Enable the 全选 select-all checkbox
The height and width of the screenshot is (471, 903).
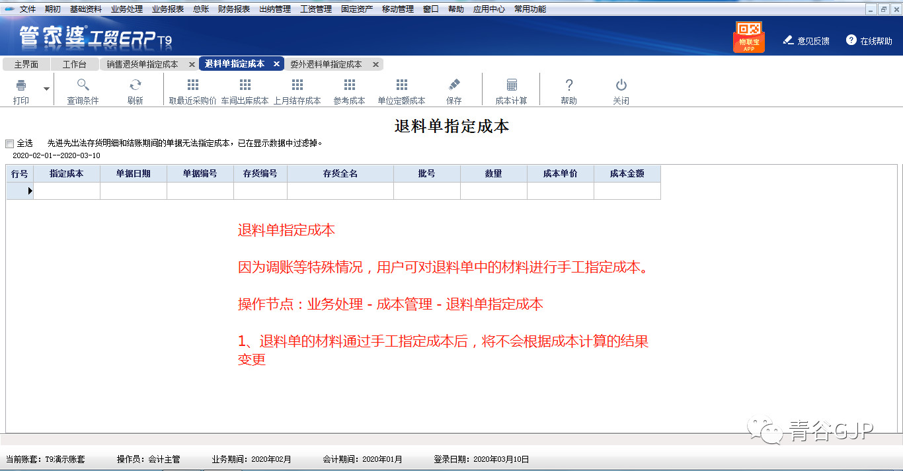click(x=9, y=143)
